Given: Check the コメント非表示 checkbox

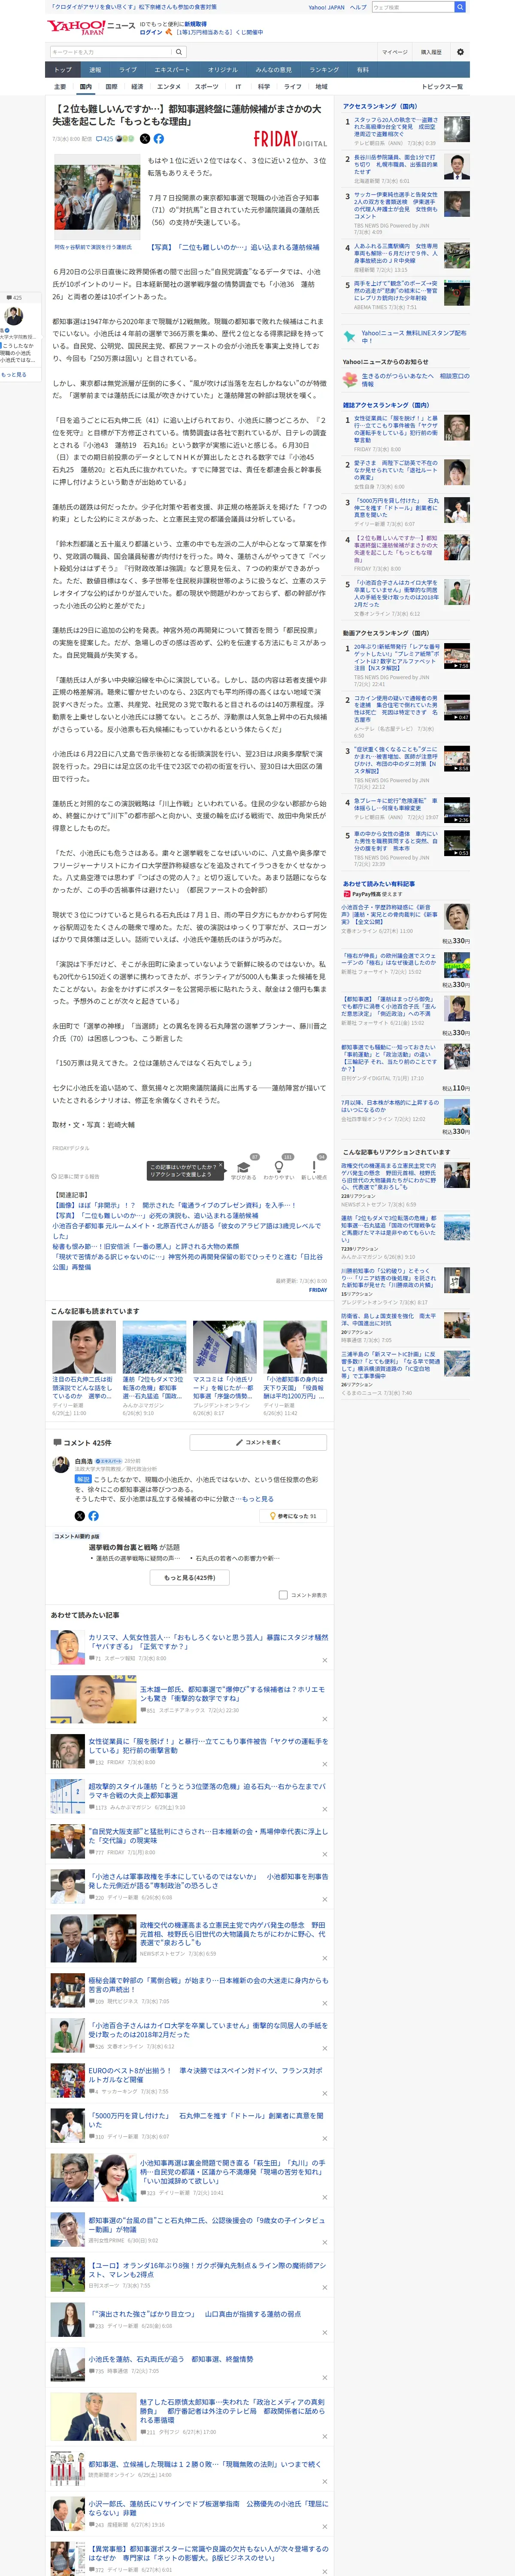Looking at the screenshot, I should click(x=283, y=1595).
